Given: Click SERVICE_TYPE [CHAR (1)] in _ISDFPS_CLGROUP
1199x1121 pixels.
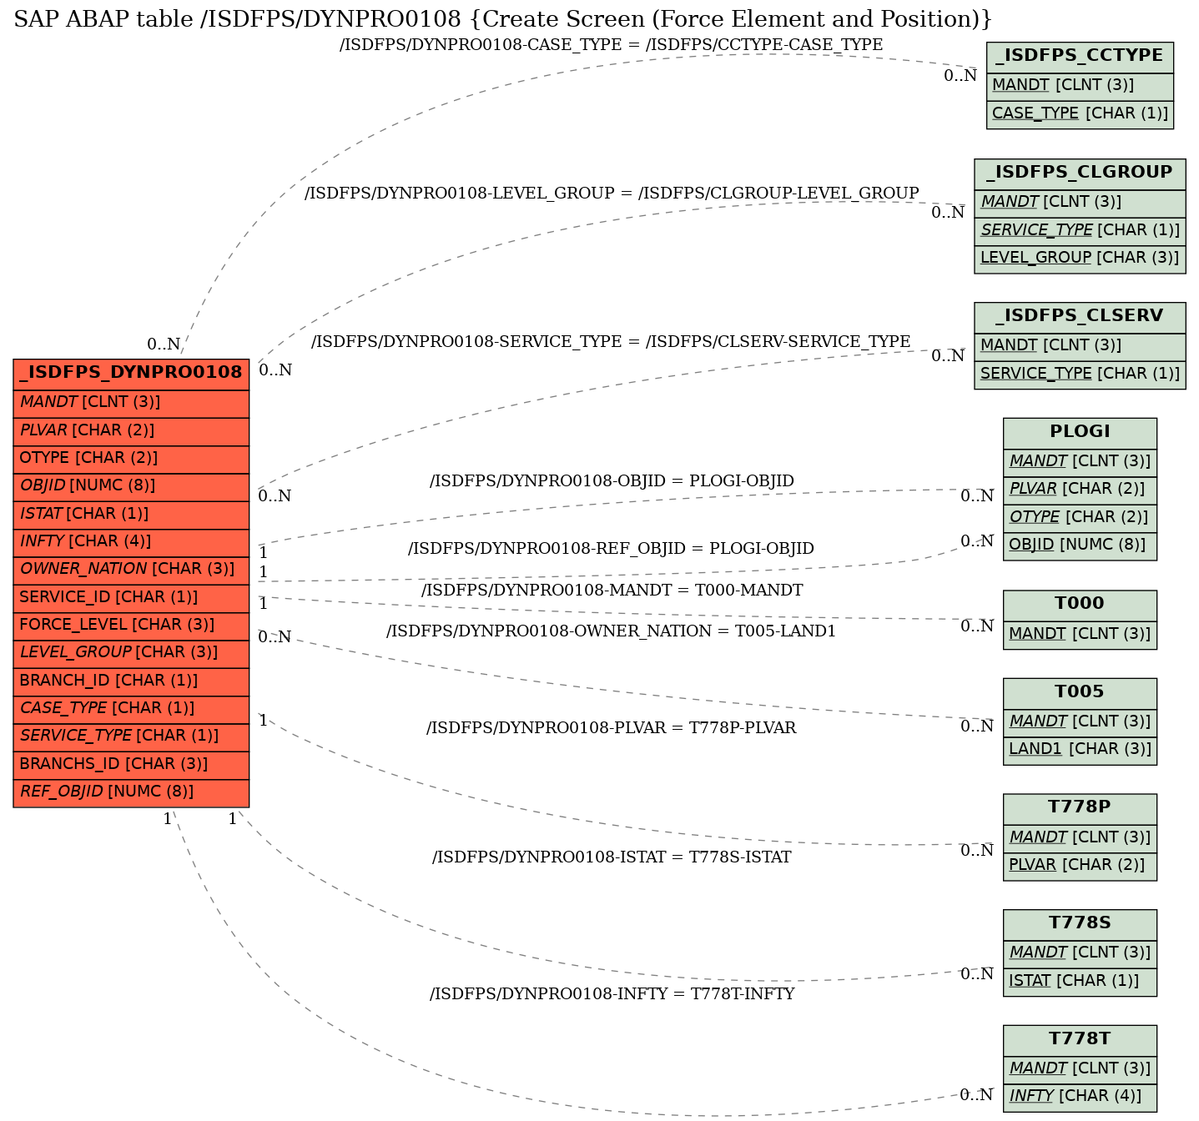Looking at the screenshot, I should point(1080,230).
